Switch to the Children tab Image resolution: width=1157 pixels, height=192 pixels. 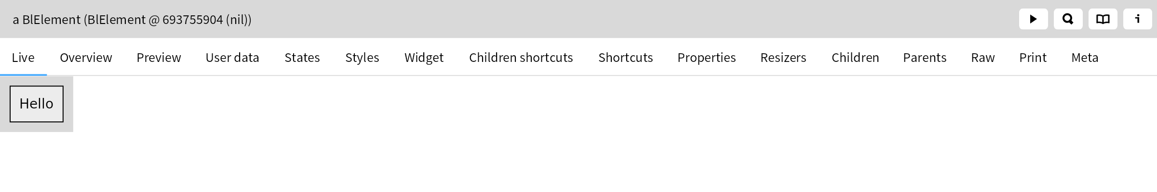pos(855,58)
